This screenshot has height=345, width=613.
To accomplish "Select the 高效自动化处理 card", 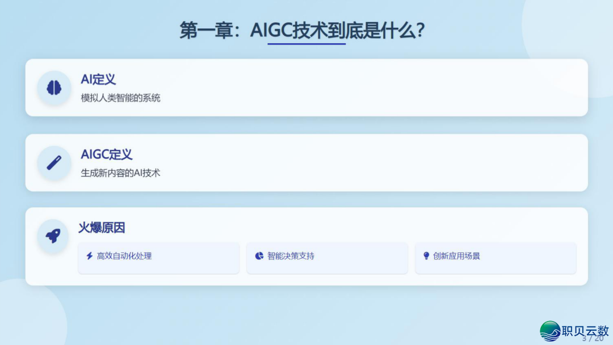I will [x=159, y=258].
